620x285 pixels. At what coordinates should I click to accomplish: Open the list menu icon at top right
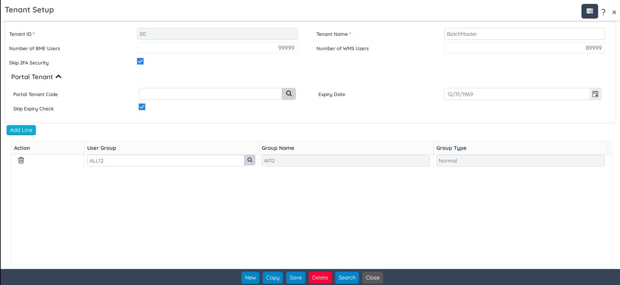pos(589,11)
